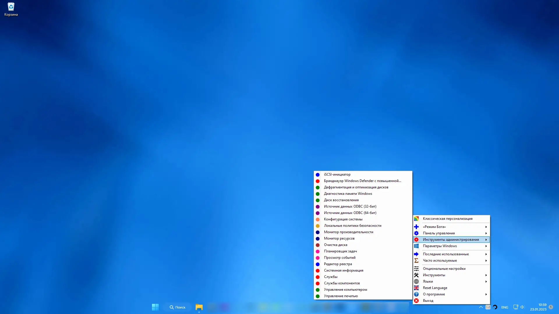Click the blue gear Панель управления icon
Image resolution: width=559 pixels, height=314 pixels.
click(416, 233)
